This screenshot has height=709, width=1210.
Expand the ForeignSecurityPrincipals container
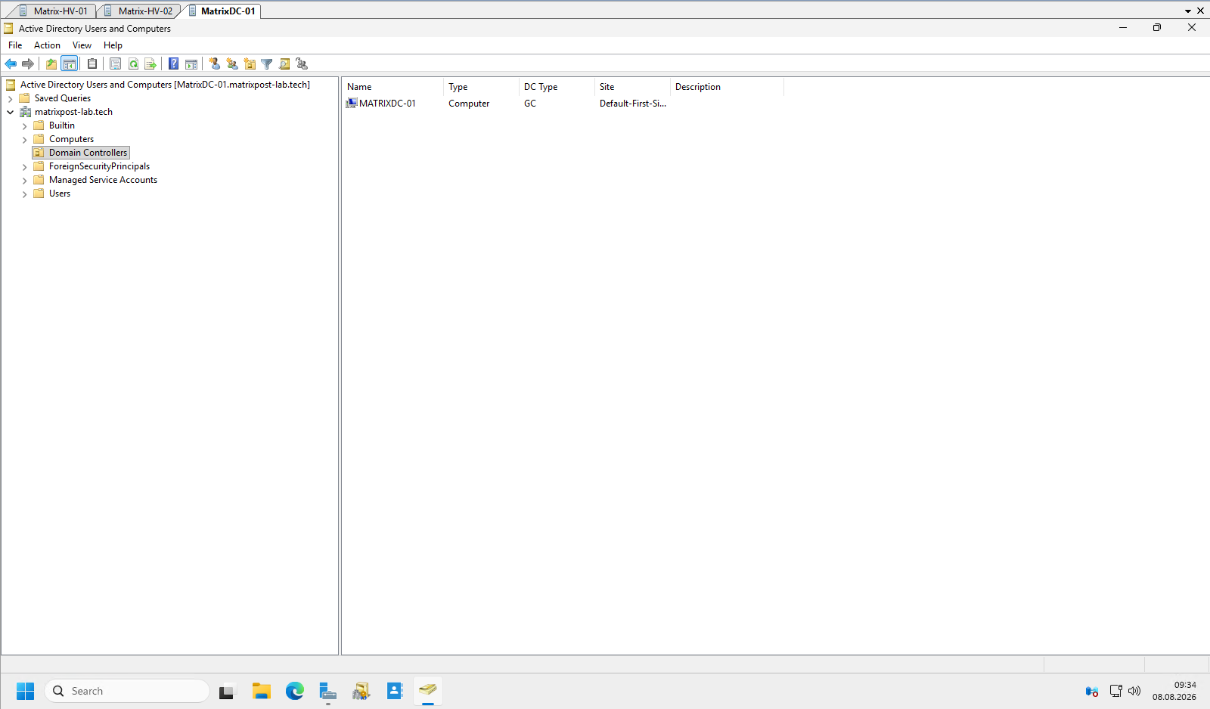pyautogui.click(x=24, y=167)
